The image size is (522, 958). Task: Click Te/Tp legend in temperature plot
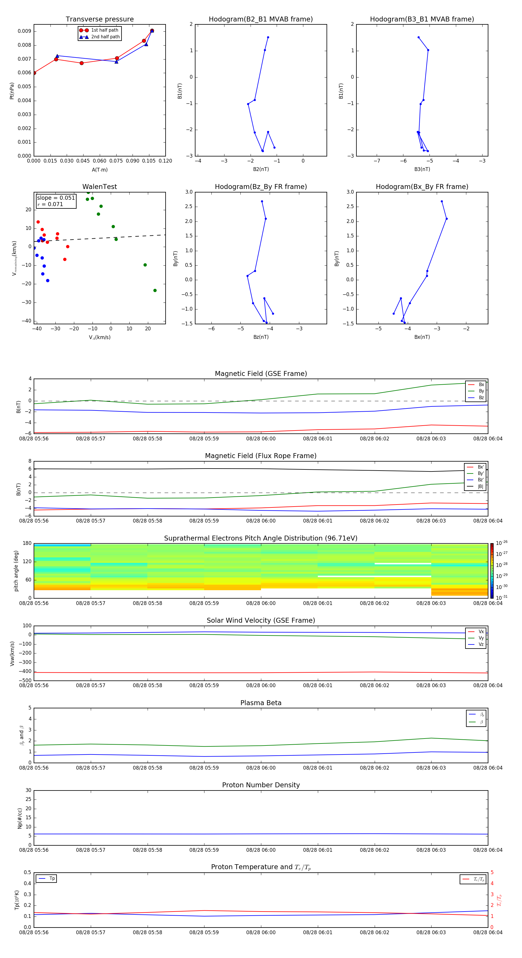point(473,880)
